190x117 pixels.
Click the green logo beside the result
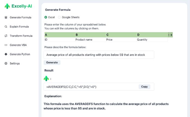(x=46, y=79)
